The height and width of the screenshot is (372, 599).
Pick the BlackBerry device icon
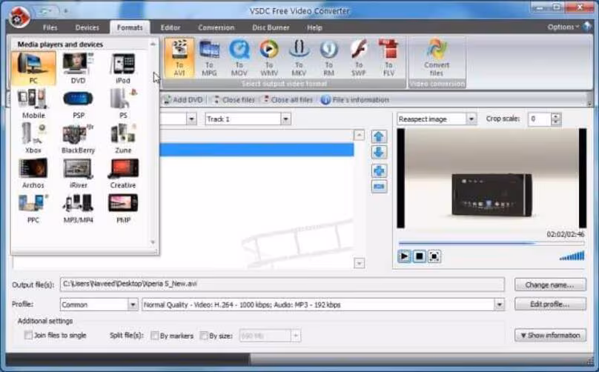point(78,139)
